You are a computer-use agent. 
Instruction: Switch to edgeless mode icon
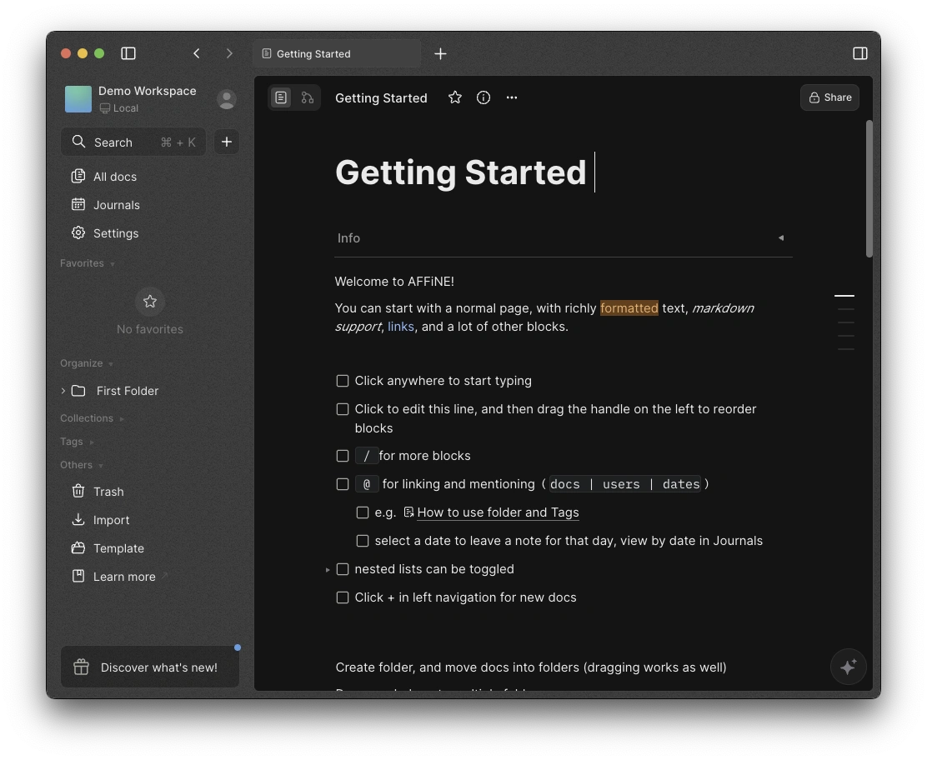click(x=308, y=97)
